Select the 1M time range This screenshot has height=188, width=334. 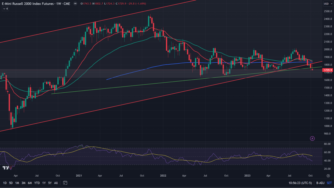click(x=17, y=183)
